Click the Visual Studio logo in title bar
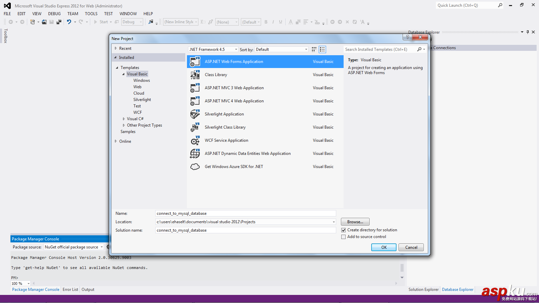 [x=7, y=6]
